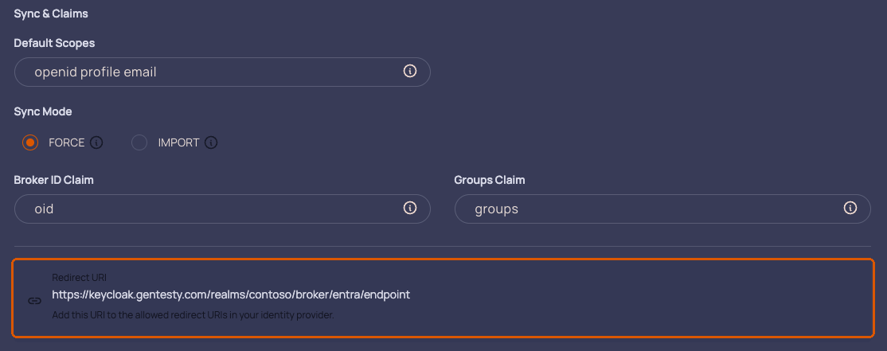The height and width of the screenshot is (351, 887).
Task: Click the Default Scopes label
Action: [x=54, y=43]
